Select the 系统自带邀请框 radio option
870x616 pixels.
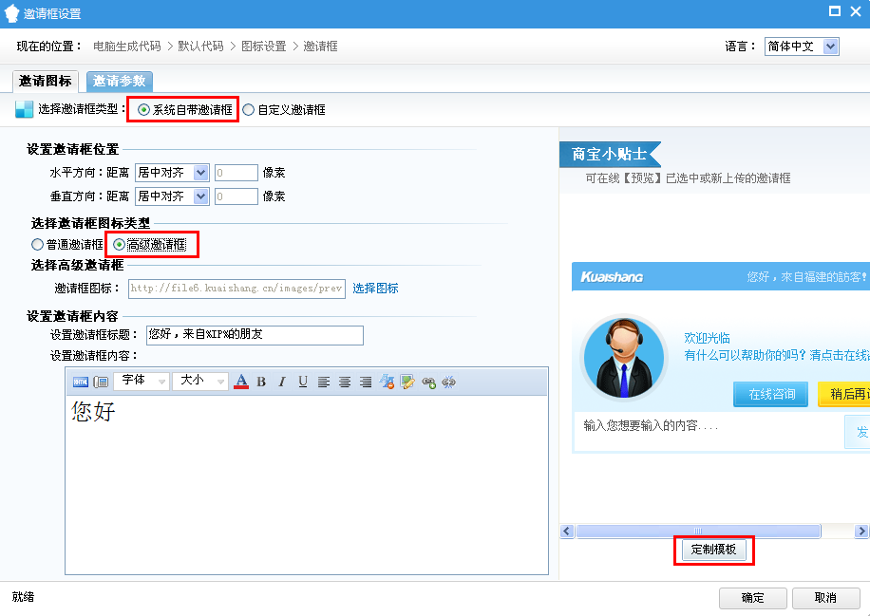[143, 109]
